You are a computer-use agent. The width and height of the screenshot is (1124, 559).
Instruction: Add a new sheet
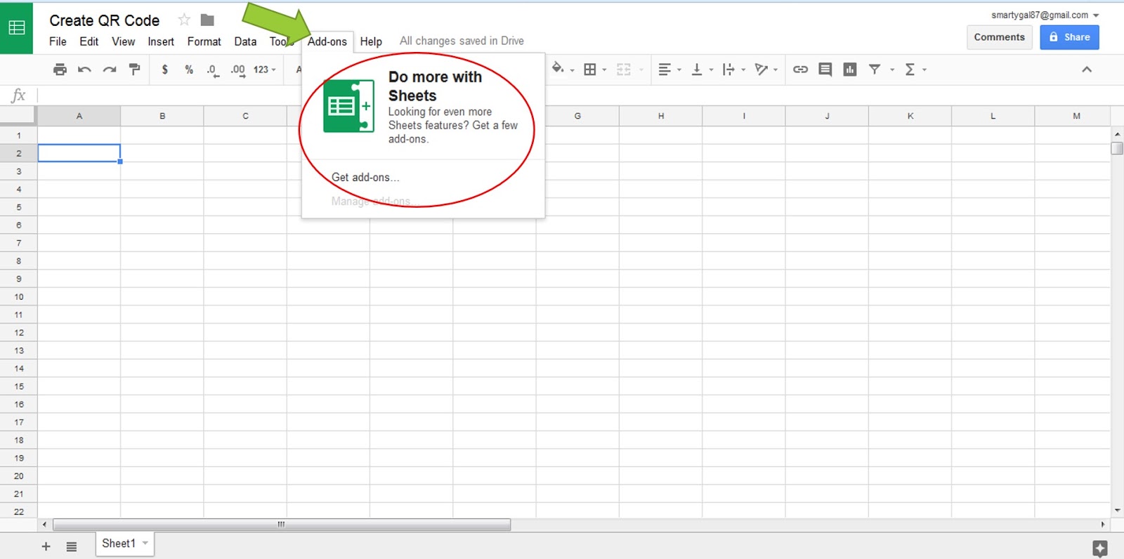click(x=46, y=546)
